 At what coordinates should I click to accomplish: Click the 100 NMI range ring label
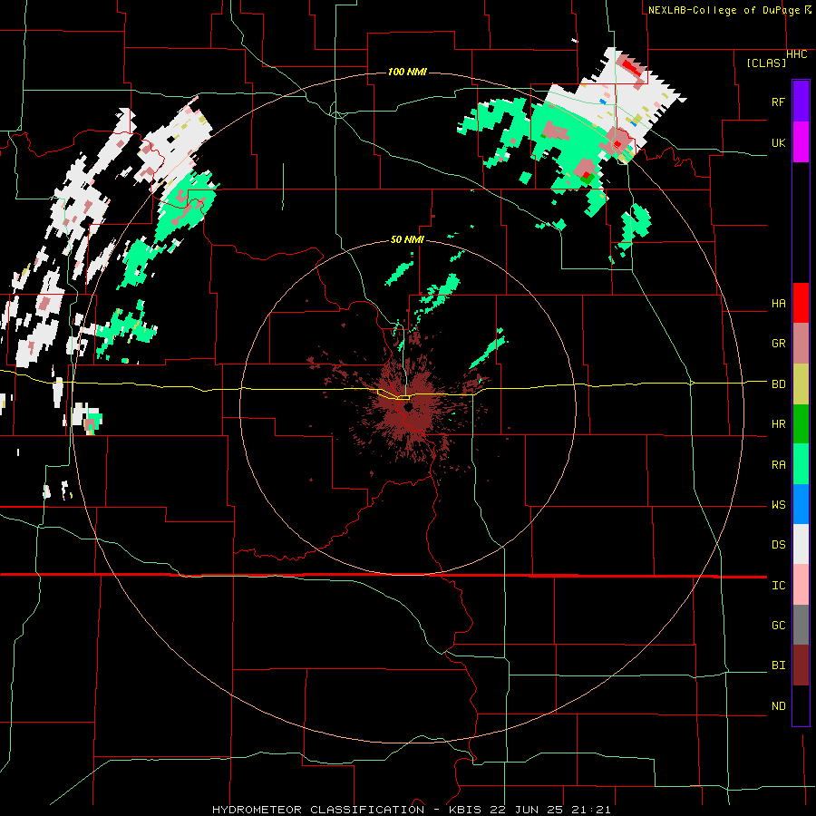(x=407, y=72)
